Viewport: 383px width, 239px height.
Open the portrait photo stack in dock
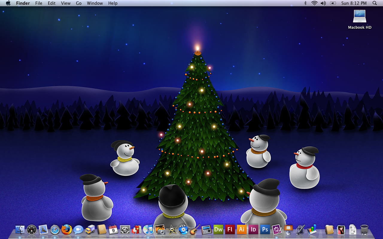[x=341, y=229]
